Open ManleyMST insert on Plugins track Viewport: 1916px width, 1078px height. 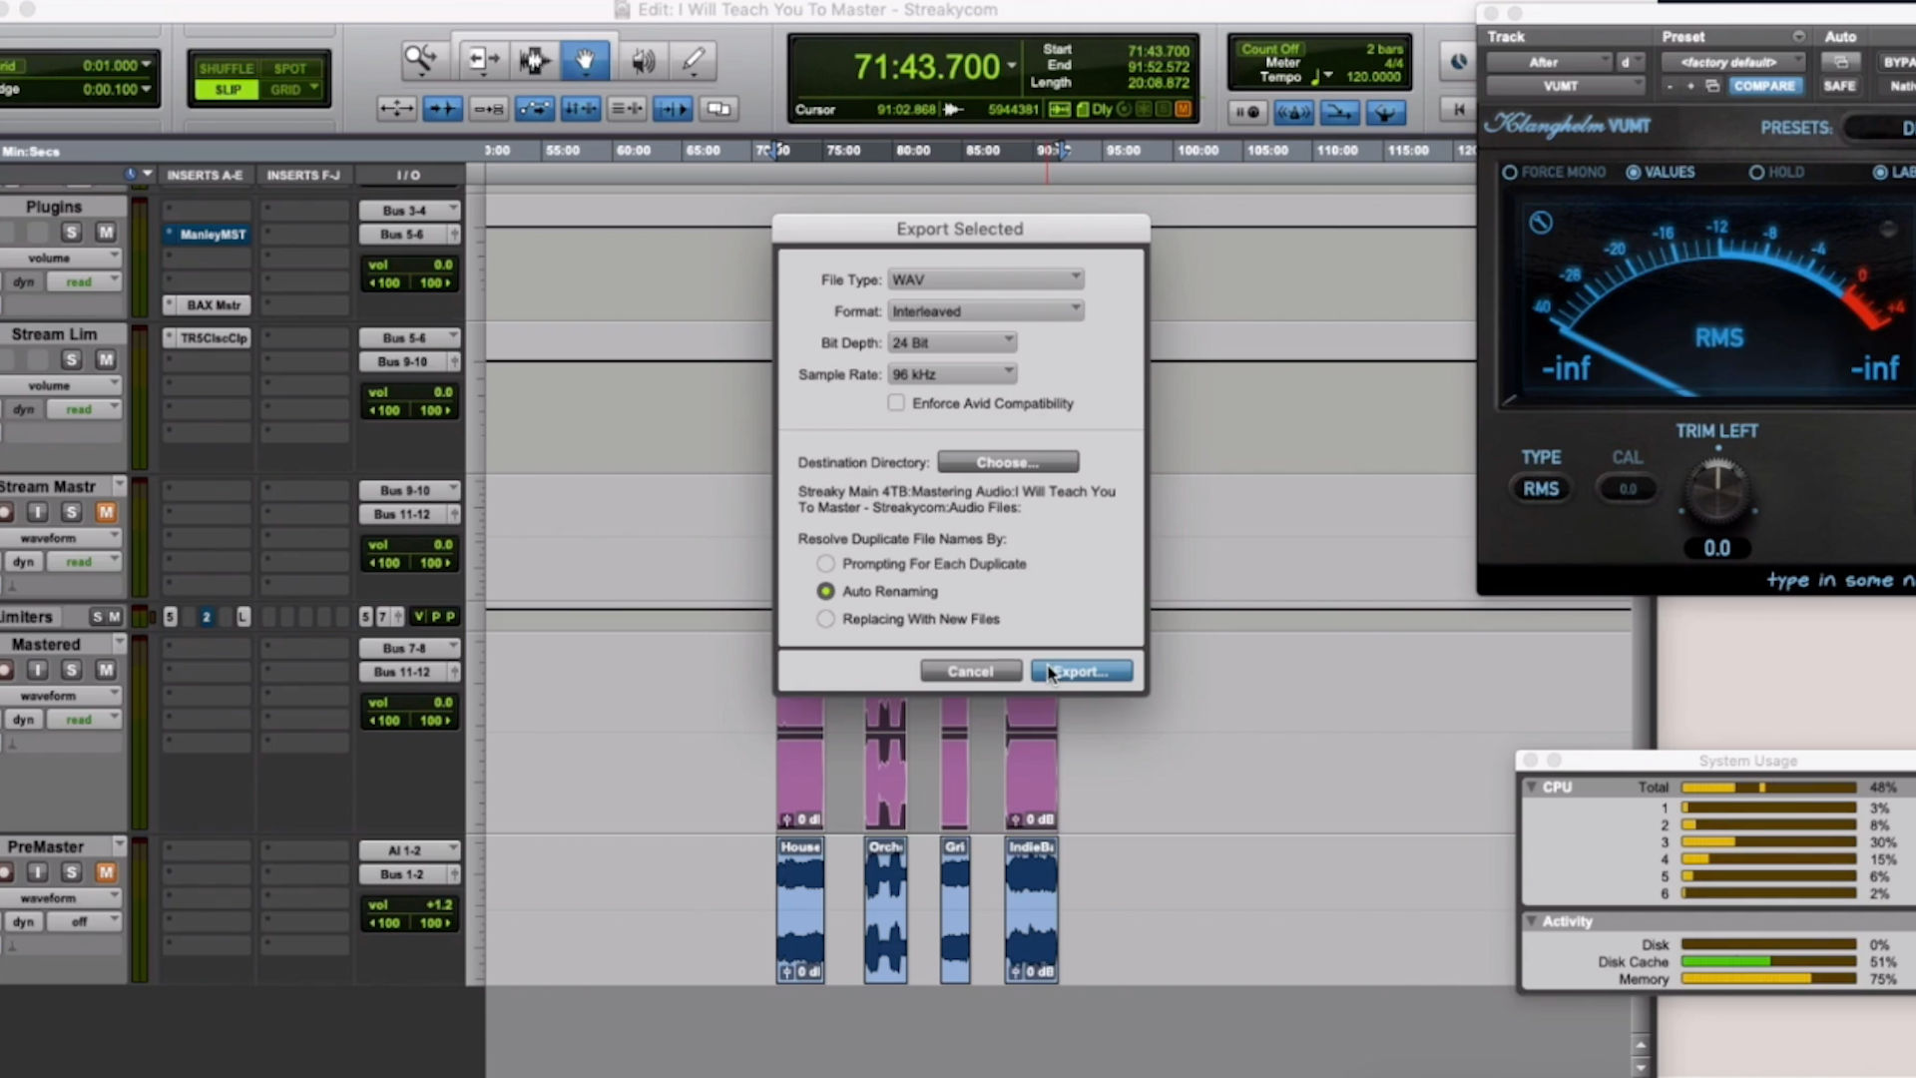[206, 235]
